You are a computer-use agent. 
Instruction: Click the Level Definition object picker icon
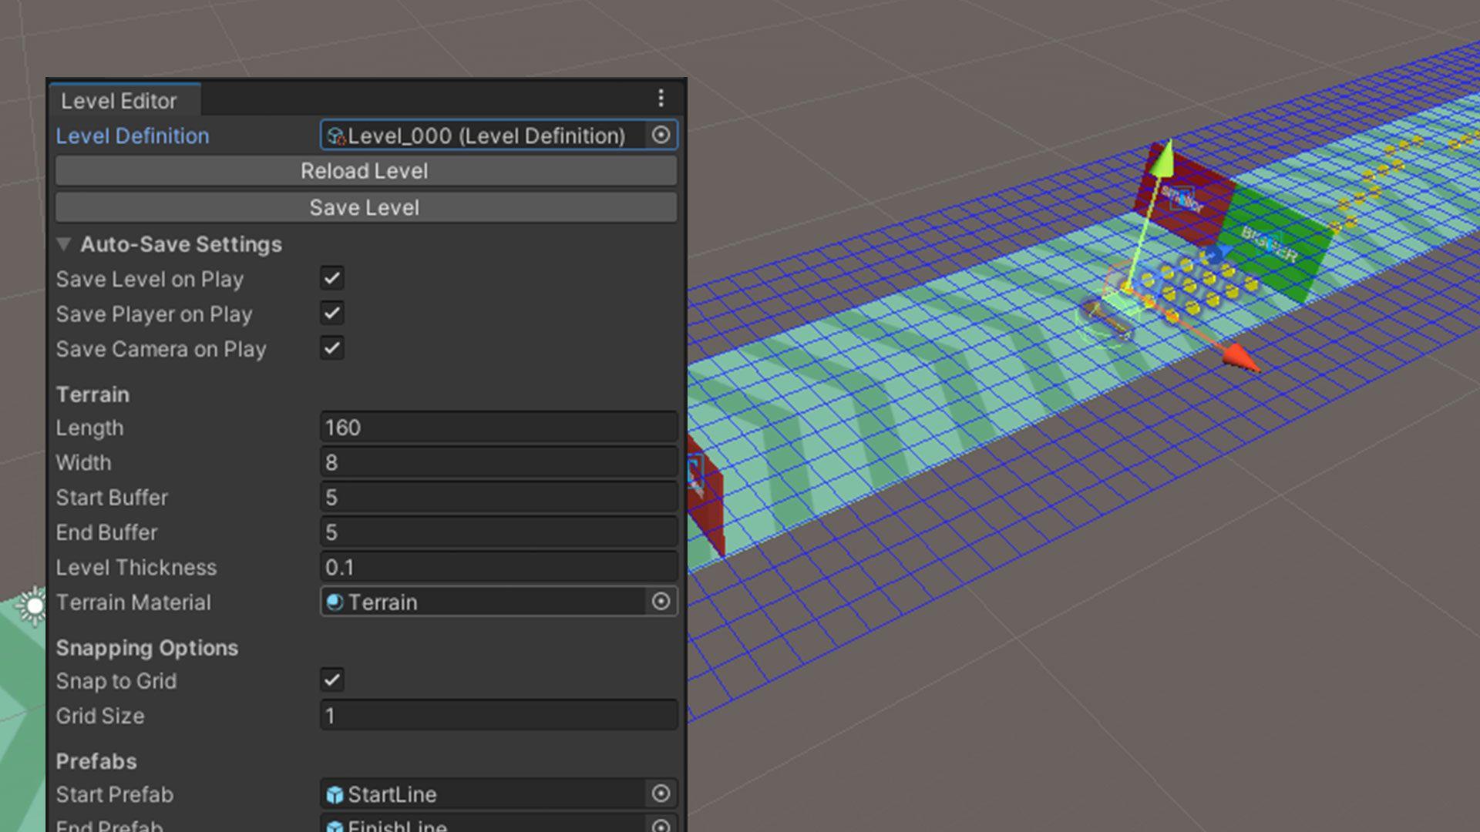[661, 135]
